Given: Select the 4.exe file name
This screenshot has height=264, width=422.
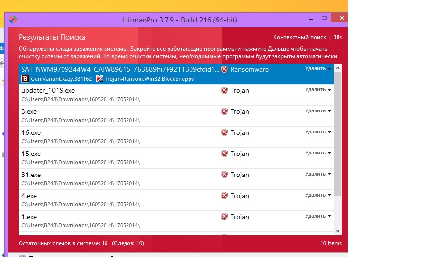Looking at the screenshot, I should pyautogui.click(x=29, y=196).
